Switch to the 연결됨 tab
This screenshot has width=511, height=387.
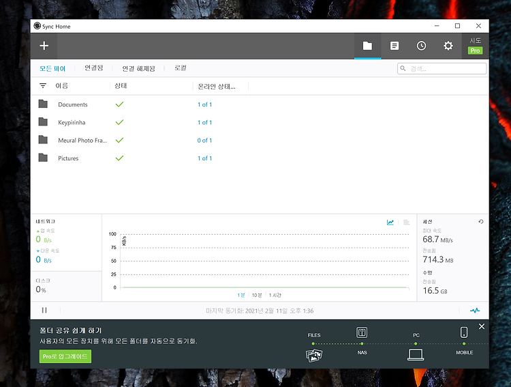[x=94, y=68]
